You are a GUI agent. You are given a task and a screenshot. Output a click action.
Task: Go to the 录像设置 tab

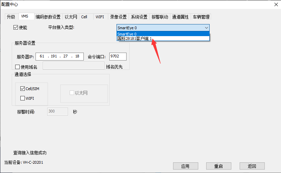[118, 17]
